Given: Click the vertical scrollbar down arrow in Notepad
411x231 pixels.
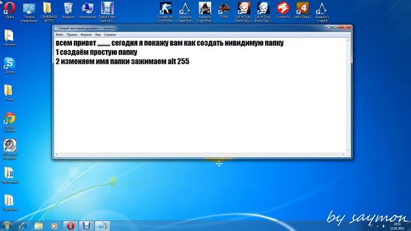Looking at the screenshot, I should click(x=348, y=151).
